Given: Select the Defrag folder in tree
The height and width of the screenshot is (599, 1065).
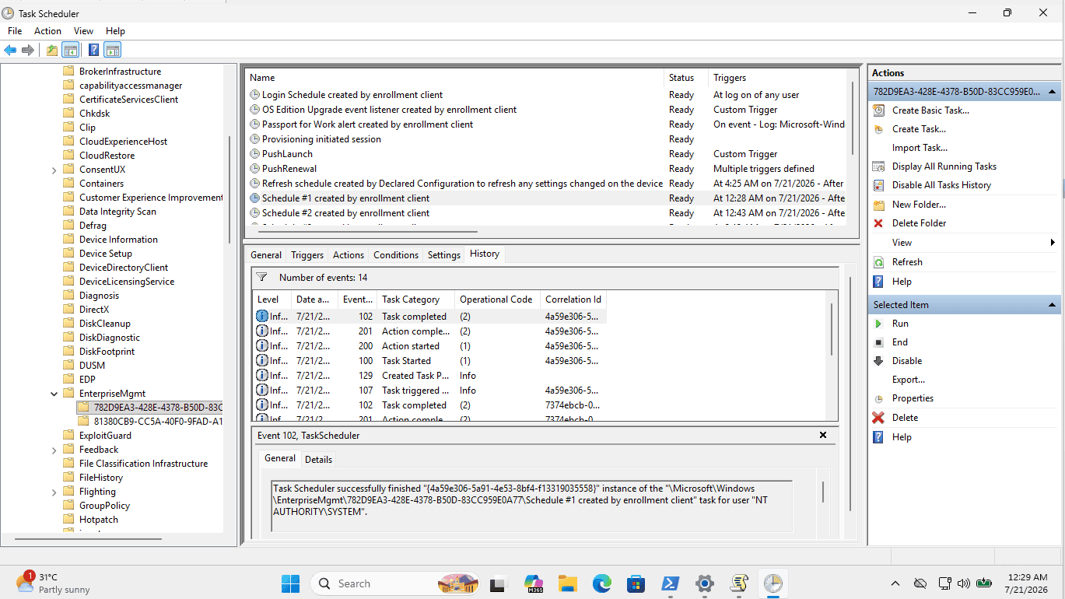Looking at the screenshot, I should [x=93, y=226].
